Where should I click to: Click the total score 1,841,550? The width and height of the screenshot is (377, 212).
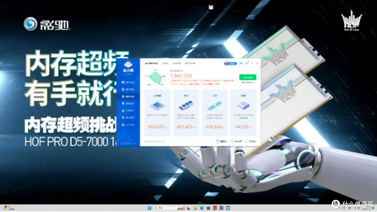point(181,76)
